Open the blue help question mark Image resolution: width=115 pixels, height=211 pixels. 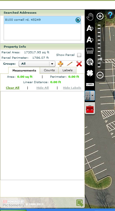pos(110,15)
